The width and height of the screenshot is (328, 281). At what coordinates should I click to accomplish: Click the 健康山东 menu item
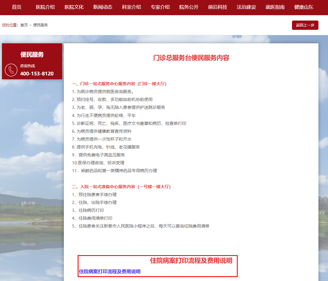click(304, 7)
